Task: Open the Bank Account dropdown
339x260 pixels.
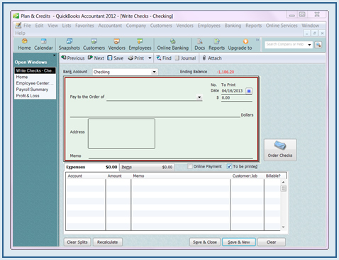Action: coord(154,72)
